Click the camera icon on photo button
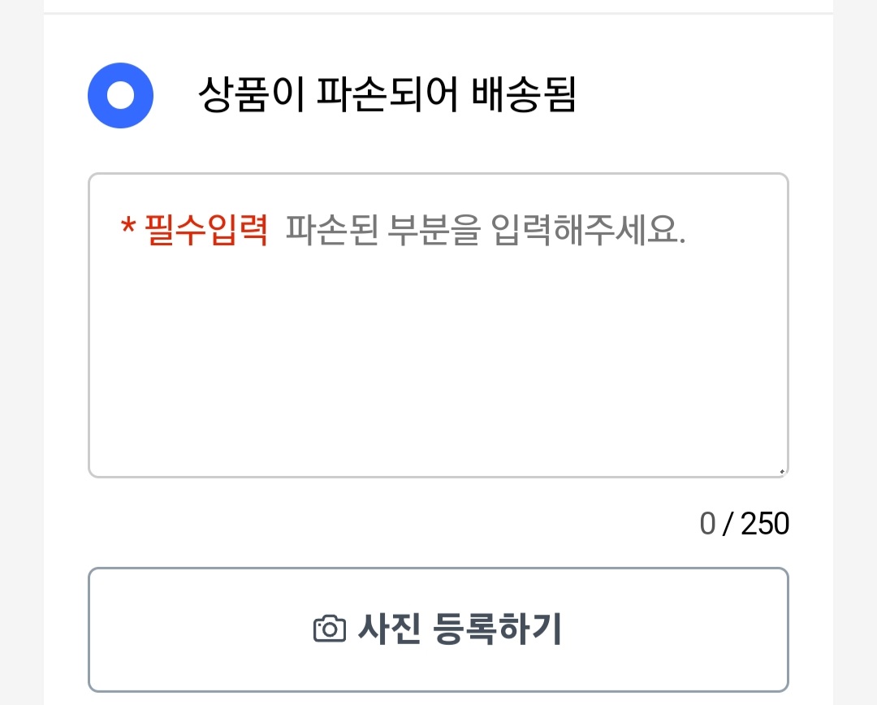 330,629
